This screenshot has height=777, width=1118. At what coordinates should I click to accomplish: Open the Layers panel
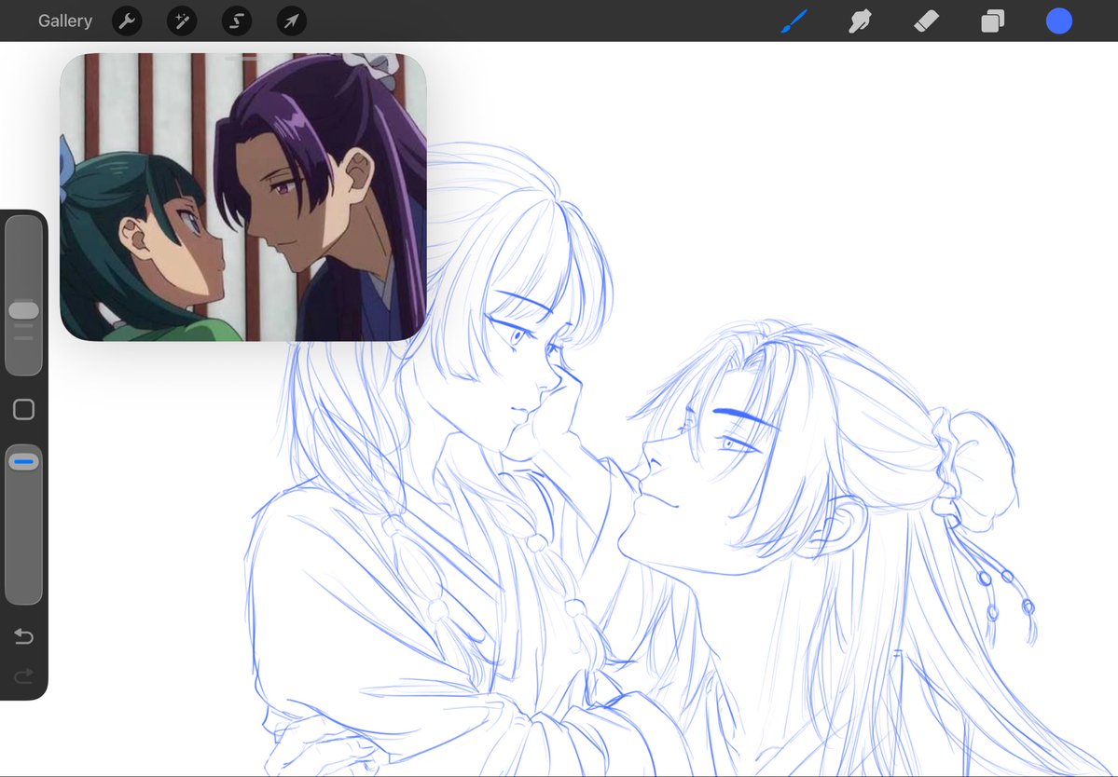click(992, 20)
